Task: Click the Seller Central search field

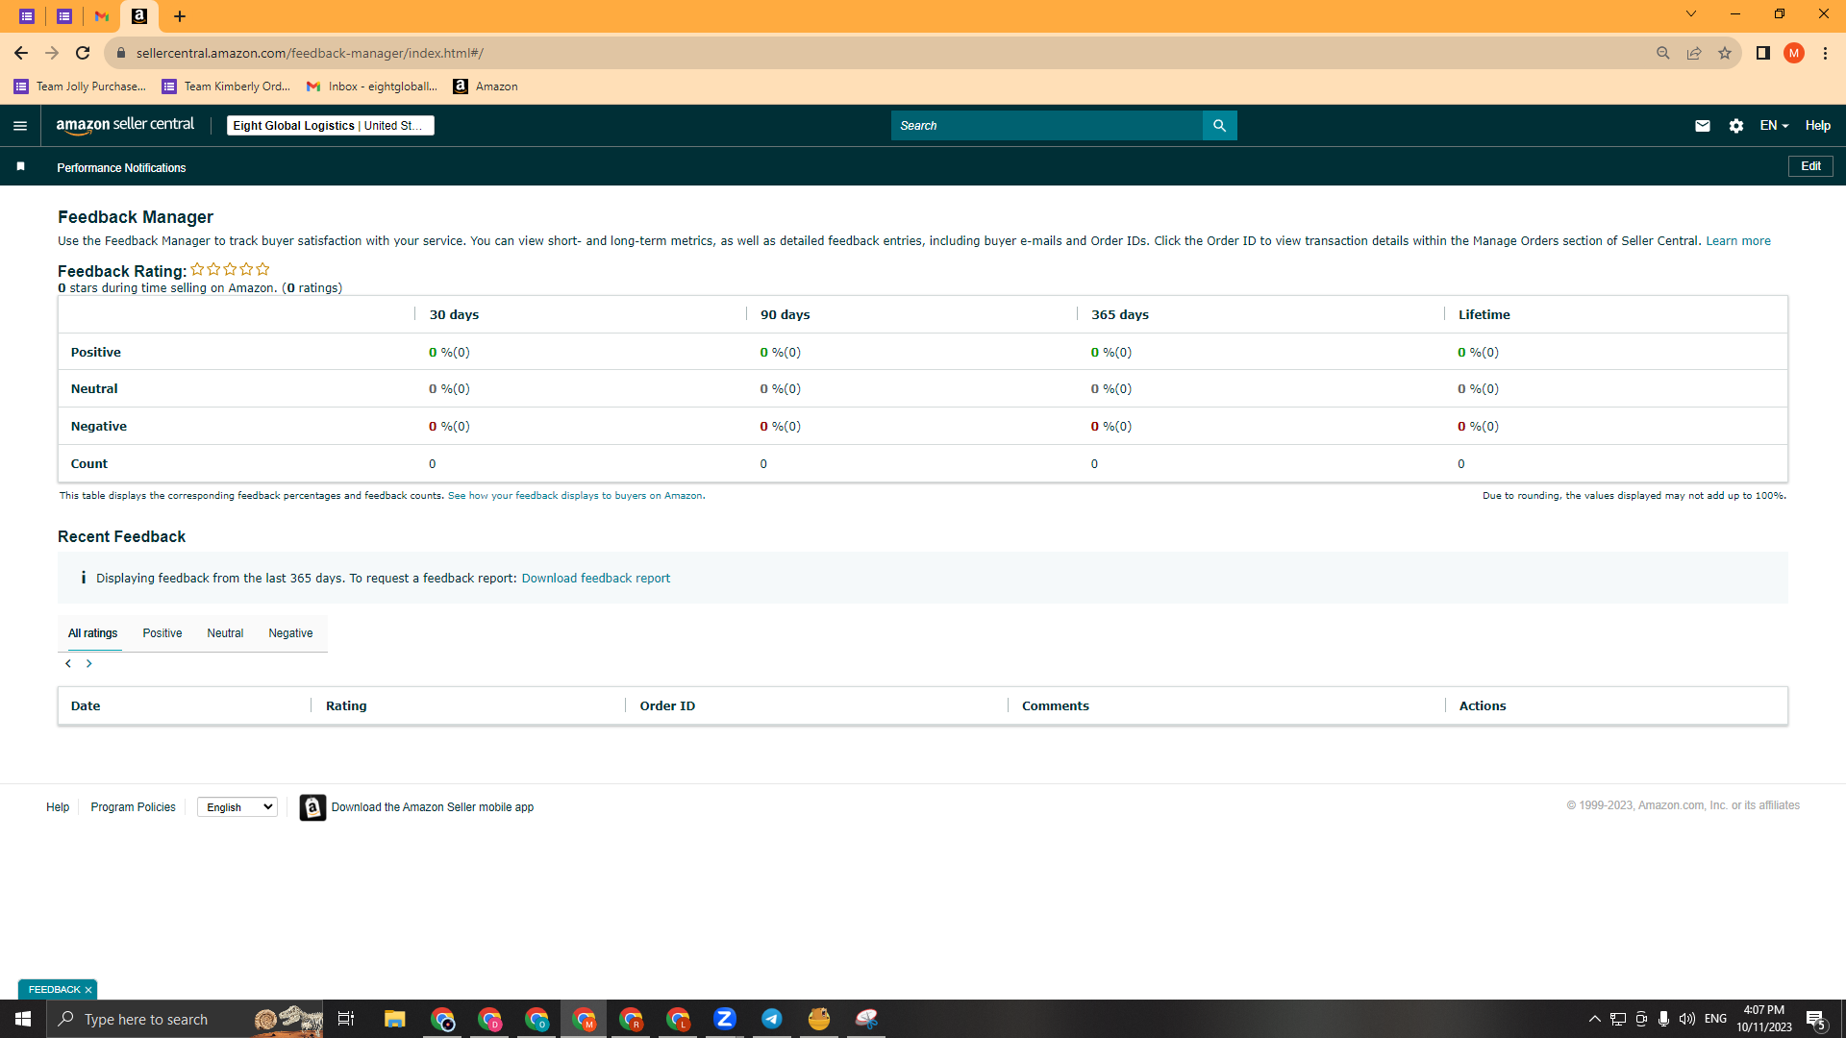Action: click(x=1046, y=126)
